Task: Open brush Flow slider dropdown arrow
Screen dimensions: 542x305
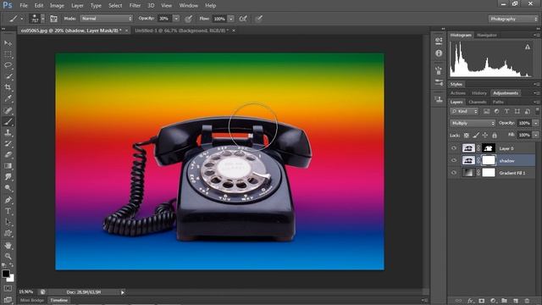Action: tap(231, 19)
